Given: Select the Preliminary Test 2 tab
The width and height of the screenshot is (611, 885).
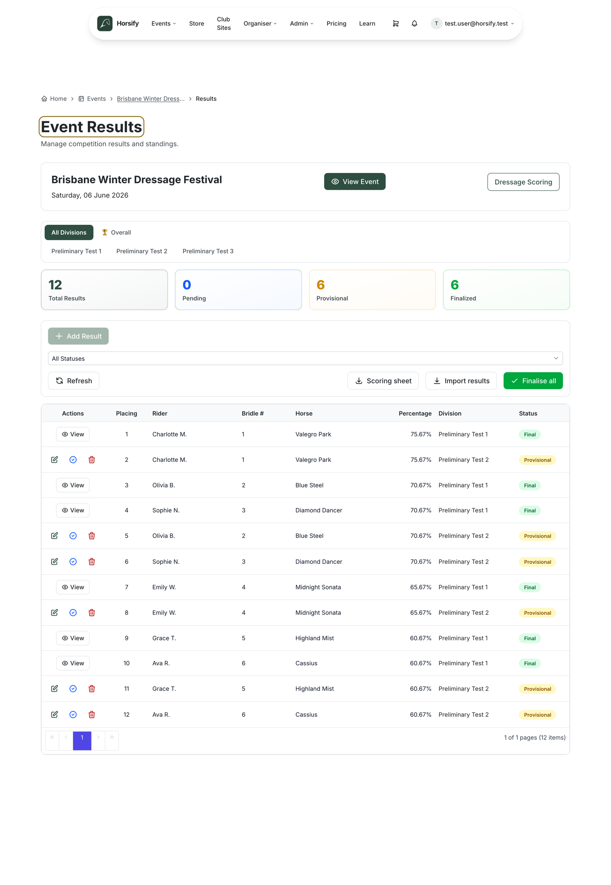Looking at the screenshot, I should (x=142, y=251).
